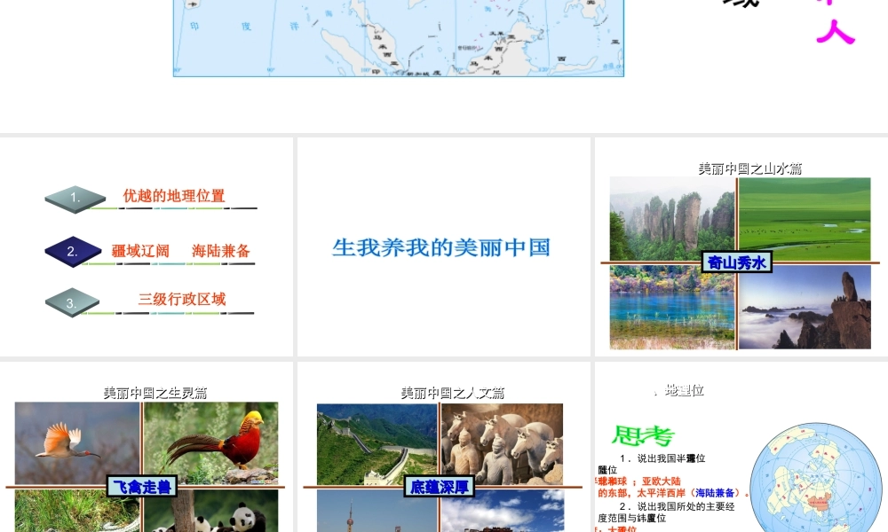Select the diamond icon numbered 1

tap(75, 199)
